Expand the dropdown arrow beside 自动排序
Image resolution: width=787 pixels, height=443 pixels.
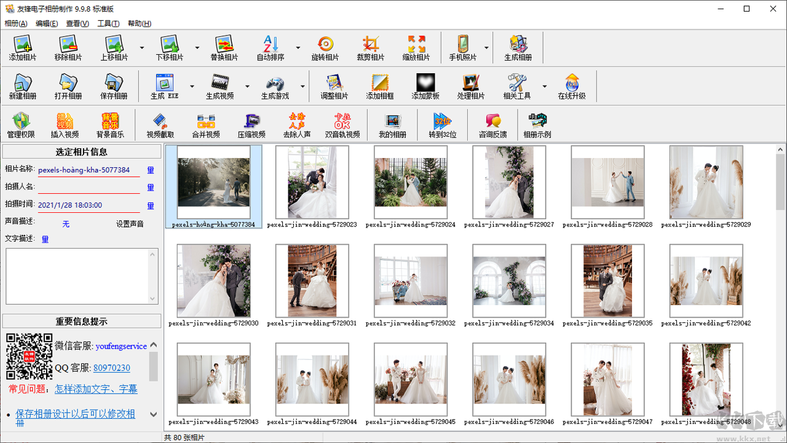(298, 48)
